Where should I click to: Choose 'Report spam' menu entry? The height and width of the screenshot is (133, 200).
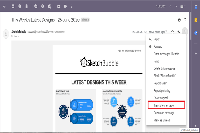pyautogui.click(x=166, y=83)
